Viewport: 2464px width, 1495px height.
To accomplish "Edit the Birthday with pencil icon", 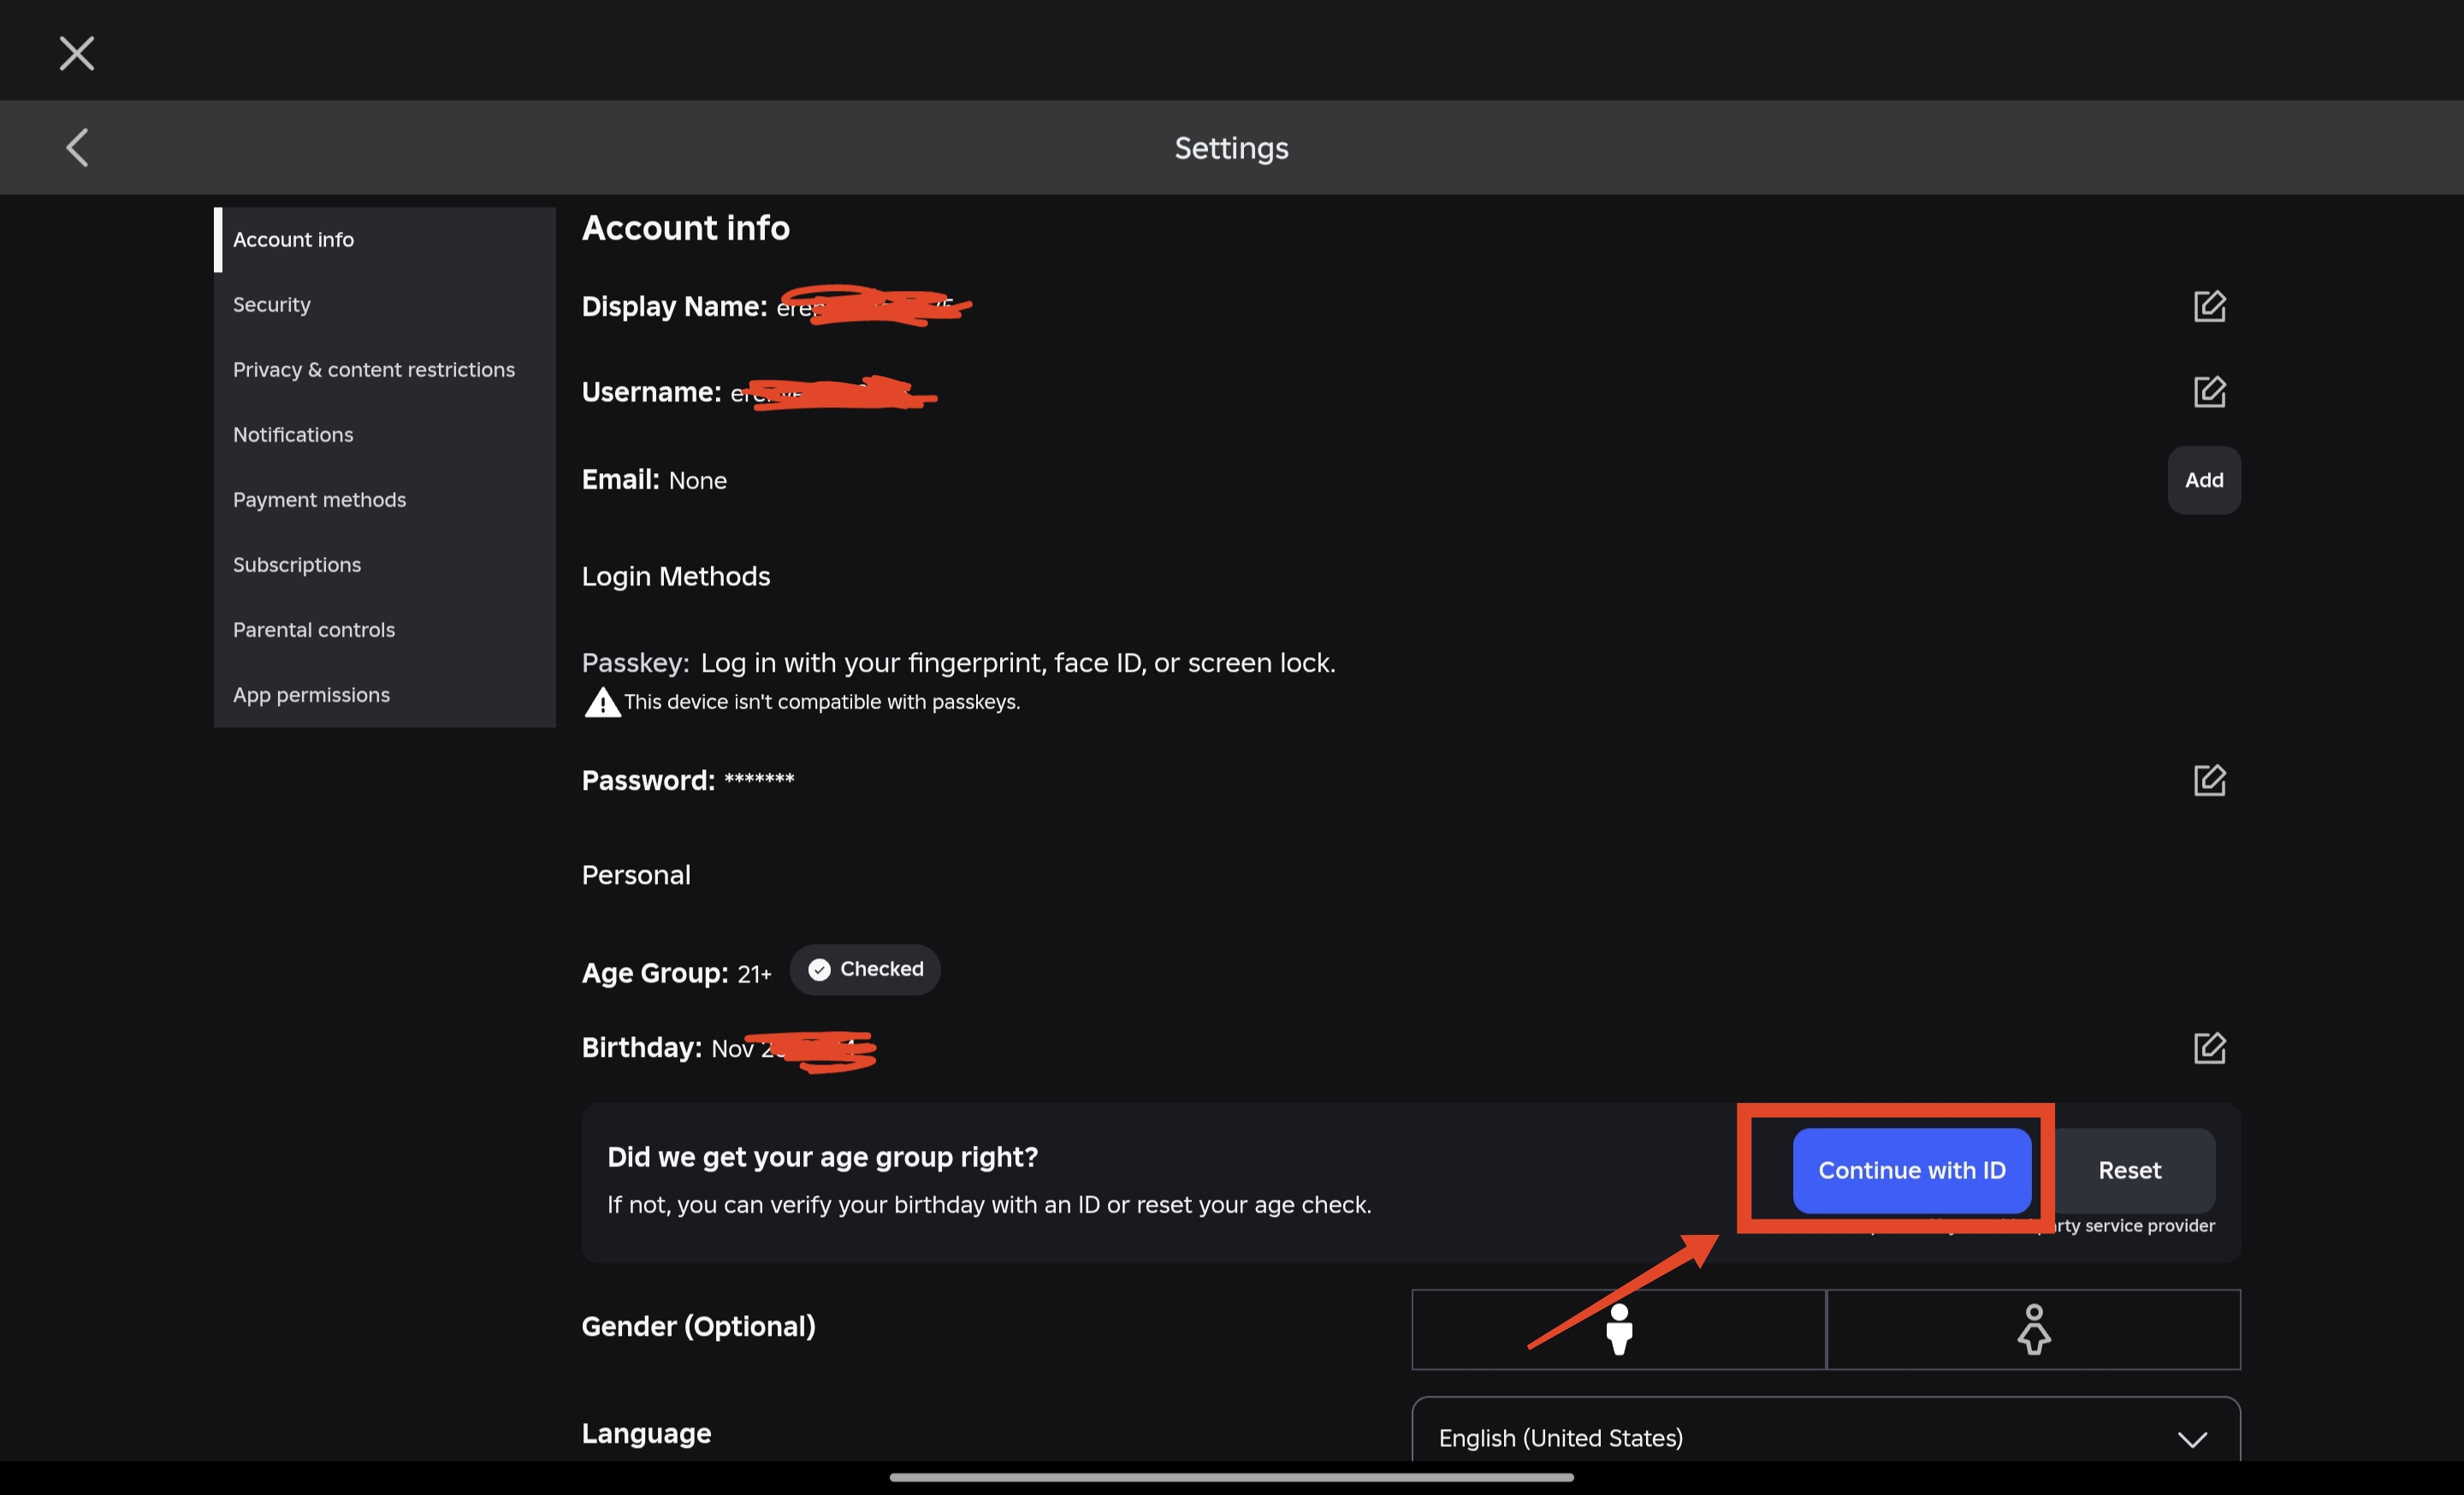I will [x=2209, y=1048].
